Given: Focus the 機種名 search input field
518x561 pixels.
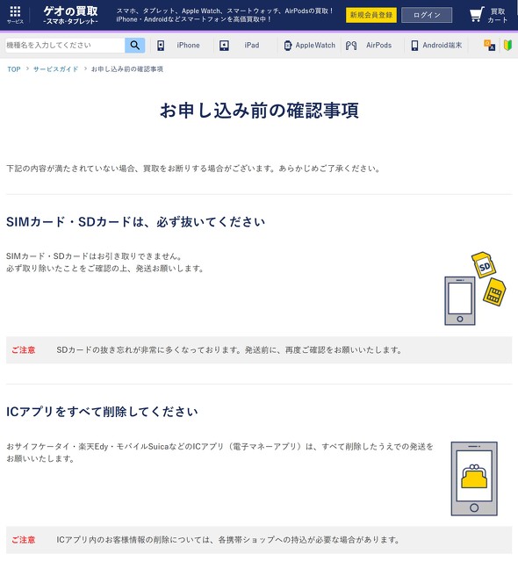Looking at the screenshot, I should click(65, 46).
